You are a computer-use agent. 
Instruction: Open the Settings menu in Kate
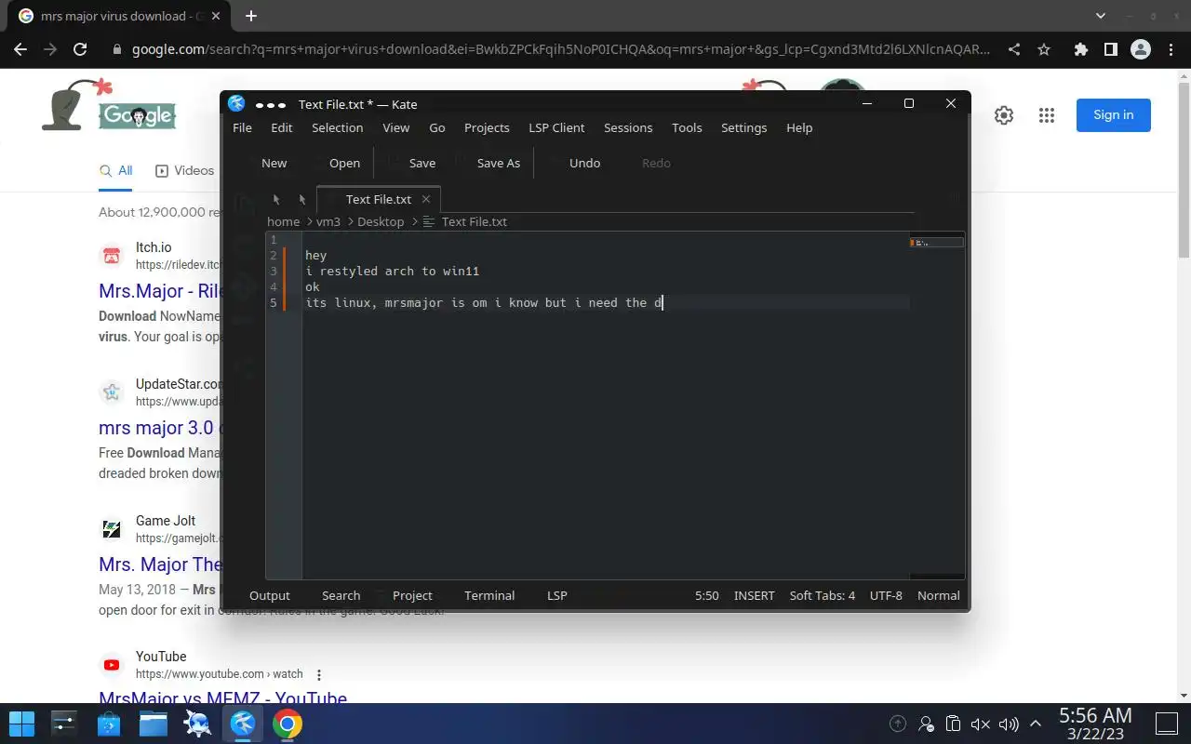[743, 127]
